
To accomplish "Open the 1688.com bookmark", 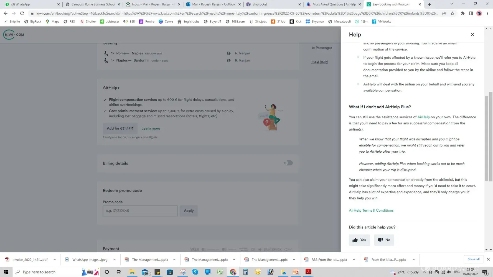I will click(235, 21).
